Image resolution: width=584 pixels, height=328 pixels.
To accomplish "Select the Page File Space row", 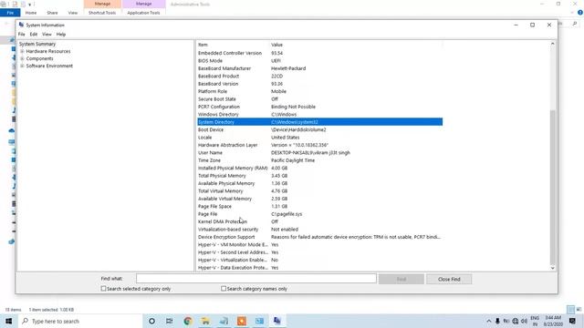I will point(319,207).
